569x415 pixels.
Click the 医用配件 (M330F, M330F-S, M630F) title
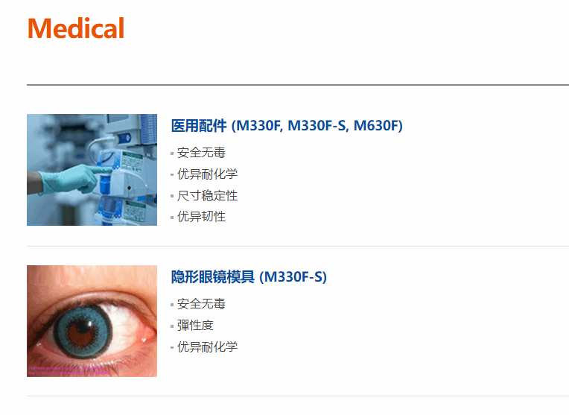(x=287, y=126)
